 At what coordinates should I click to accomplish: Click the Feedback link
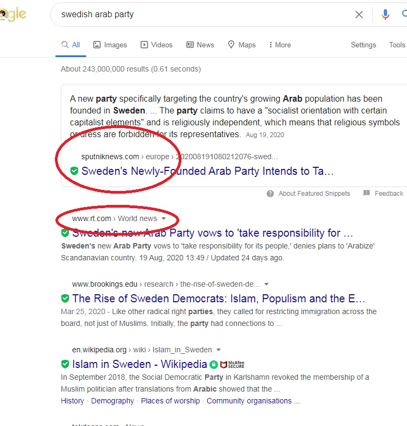point(389,194)
